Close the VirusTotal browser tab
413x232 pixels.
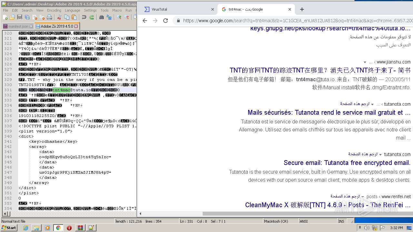pyautogui.click(x=213, y=9)
